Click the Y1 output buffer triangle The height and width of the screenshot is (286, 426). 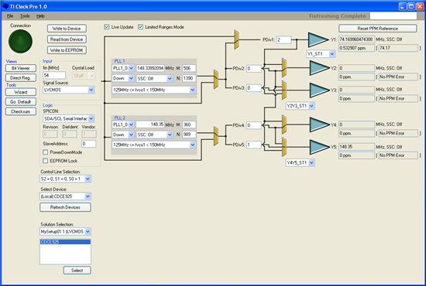tap(318, 39)
